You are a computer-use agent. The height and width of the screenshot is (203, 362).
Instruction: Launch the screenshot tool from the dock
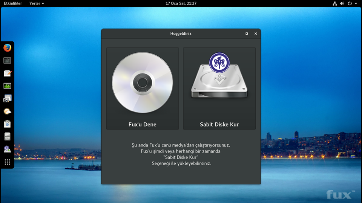[x=7, y=99]
